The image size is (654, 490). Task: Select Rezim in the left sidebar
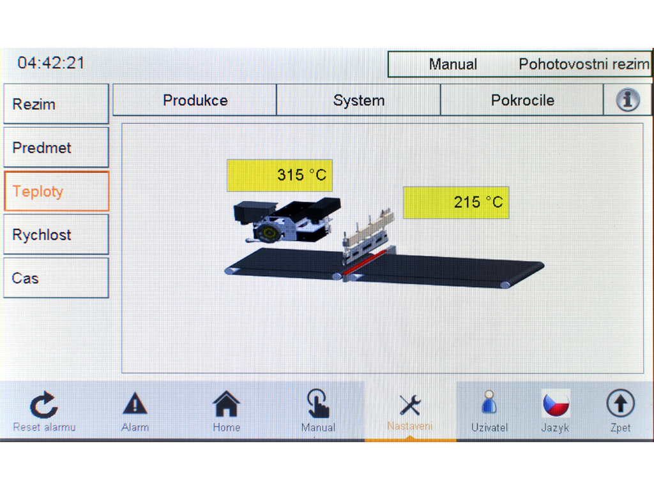(56, 104)
